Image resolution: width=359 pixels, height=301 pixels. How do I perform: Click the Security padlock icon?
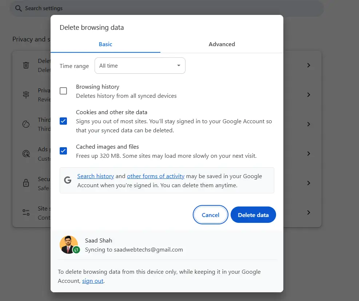(26, 183)
